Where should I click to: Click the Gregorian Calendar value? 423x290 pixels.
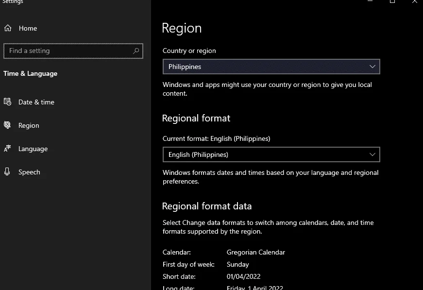256,252
